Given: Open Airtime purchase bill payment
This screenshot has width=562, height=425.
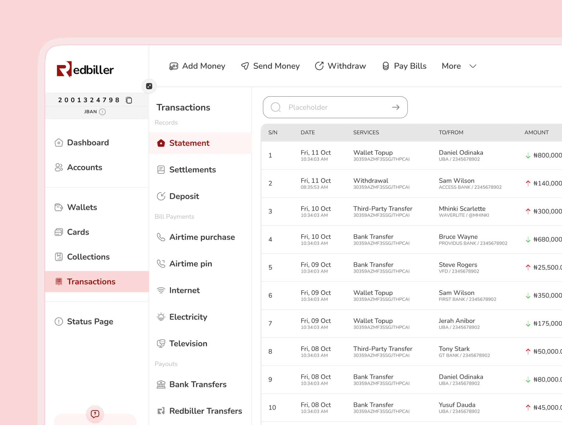Looking at the screenshot, I should point(202,237).
